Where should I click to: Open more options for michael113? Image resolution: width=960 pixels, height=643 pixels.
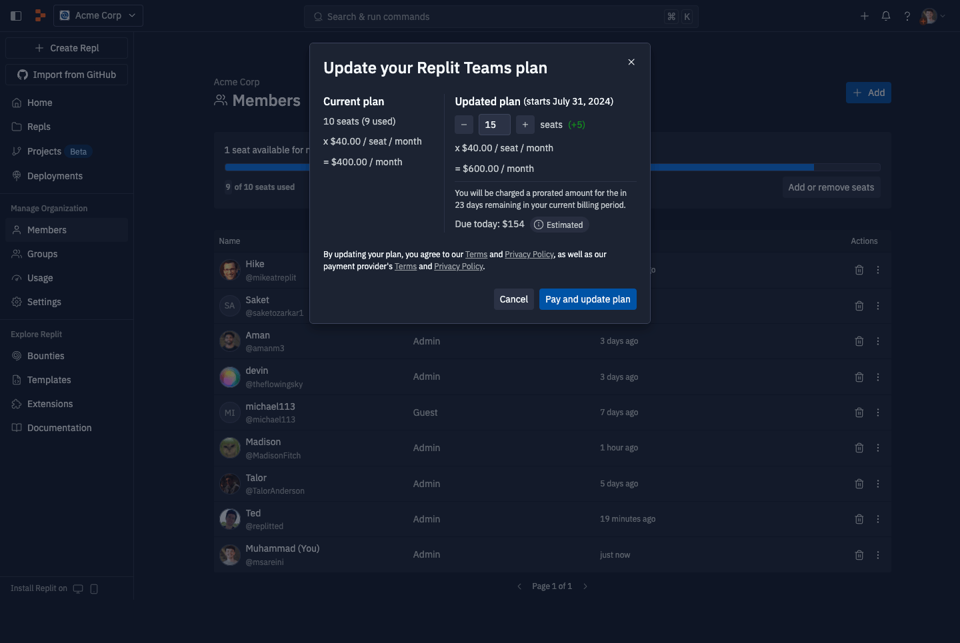tap(878, 412)
